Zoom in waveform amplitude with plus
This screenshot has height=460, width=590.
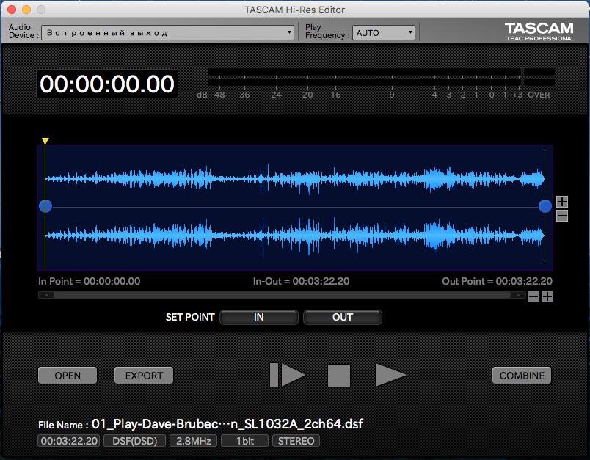562,202
